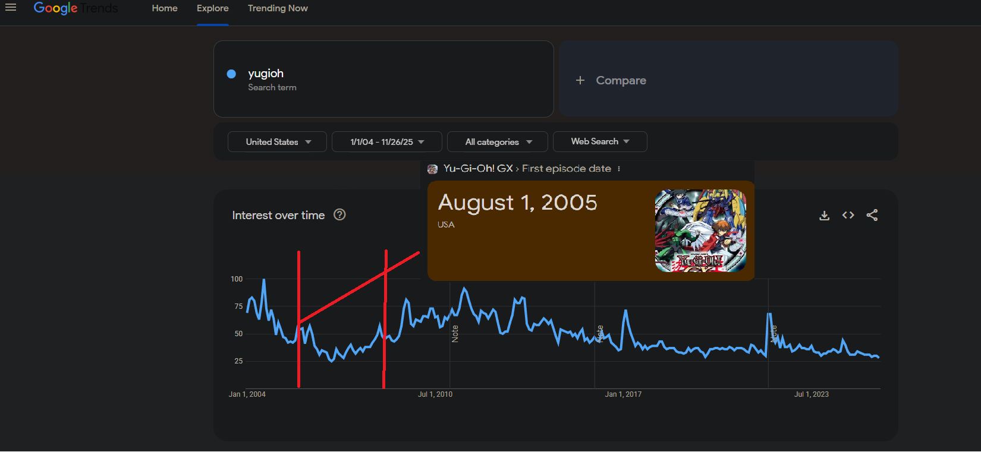
Task: Click the Compare button to add a term
Action: coord(728,78)
